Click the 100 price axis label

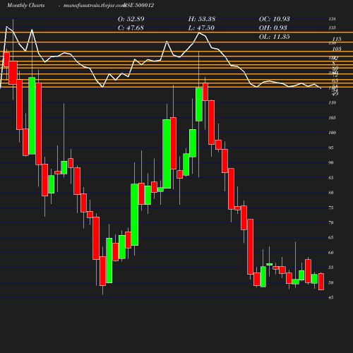point(333,133)
